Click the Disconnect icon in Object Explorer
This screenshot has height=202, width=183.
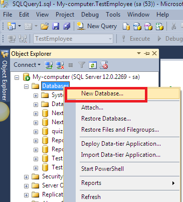pos(60,65)
